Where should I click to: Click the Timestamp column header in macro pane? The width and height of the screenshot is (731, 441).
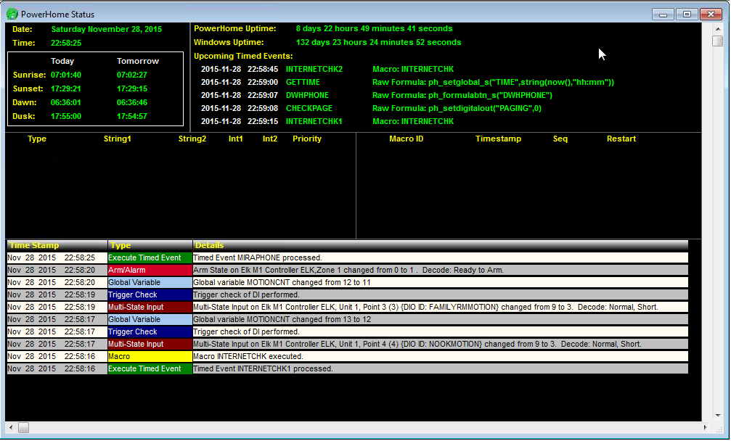(x=498, y=139)
